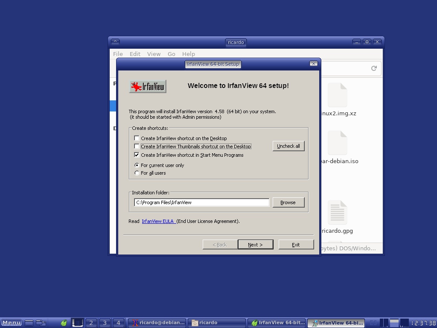The image size is (437, 328).
Task: Click the window list icon in taskbar
Action: click(x=41, y=323)
